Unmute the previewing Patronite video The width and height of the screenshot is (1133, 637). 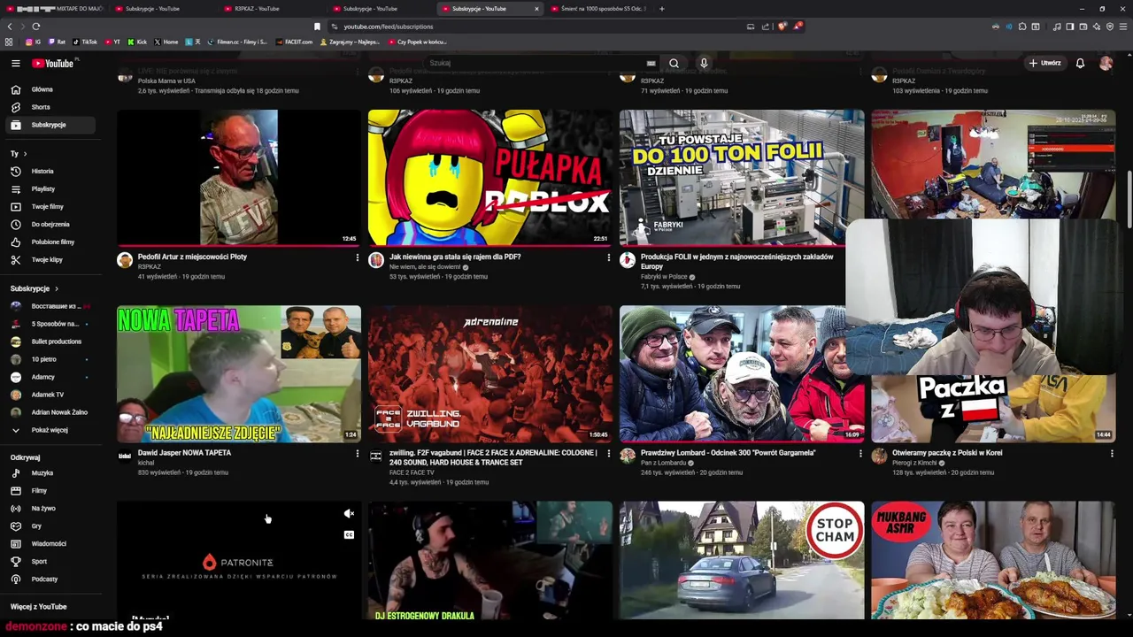click(x=349, y=514)
